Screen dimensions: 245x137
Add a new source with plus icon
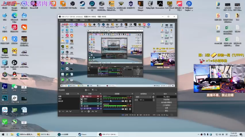pyautogui.click(x=82, y=111)
